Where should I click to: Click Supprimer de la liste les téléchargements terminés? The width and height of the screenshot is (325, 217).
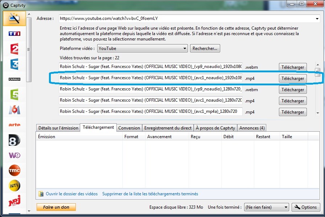[150, 194]
